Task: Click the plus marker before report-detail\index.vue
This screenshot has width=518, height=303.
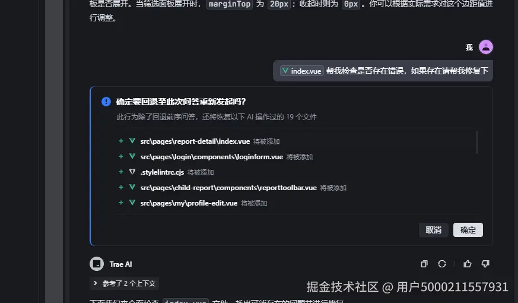Action: pyautogui.click(x=121, y=141)
